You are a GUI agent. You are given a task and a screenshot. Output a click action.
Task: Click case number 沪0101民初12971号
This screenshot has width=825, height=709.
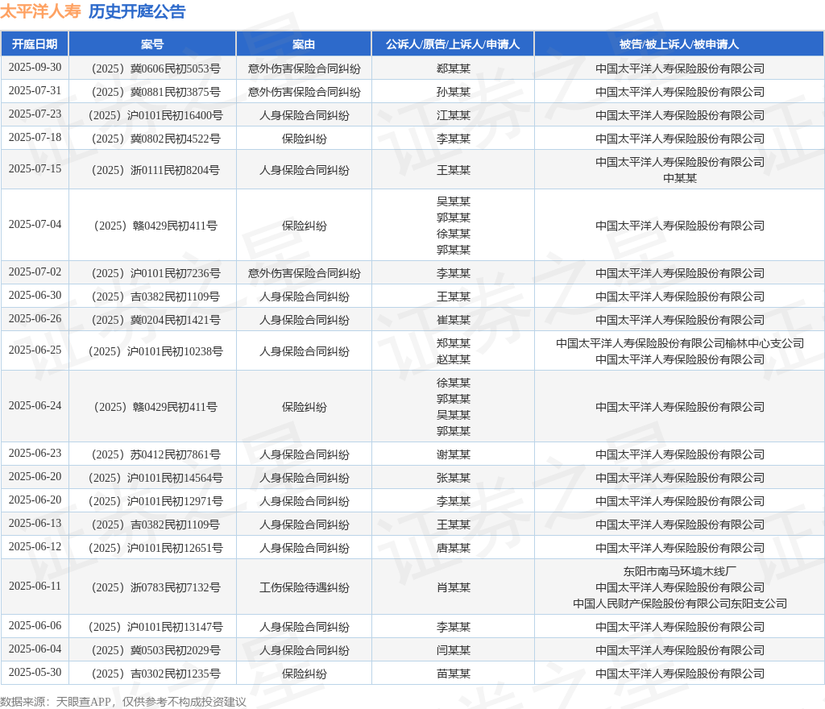155,501
